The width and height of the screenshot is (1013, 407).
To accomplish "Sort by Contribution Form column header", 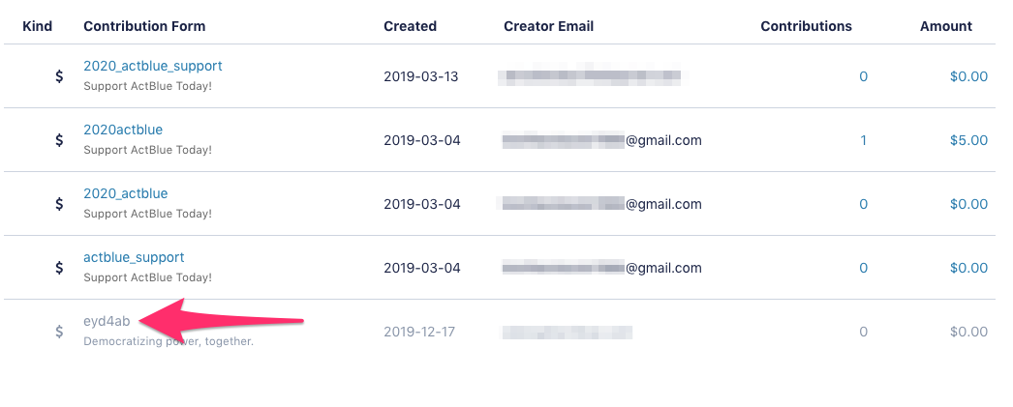I will [144, 26].
